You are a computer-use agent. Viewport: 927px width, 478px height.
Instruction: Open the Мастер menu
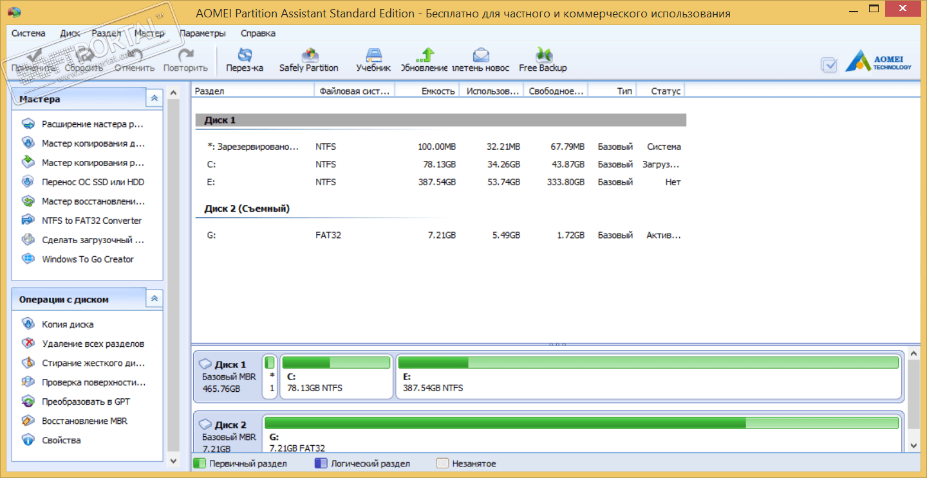149,33
